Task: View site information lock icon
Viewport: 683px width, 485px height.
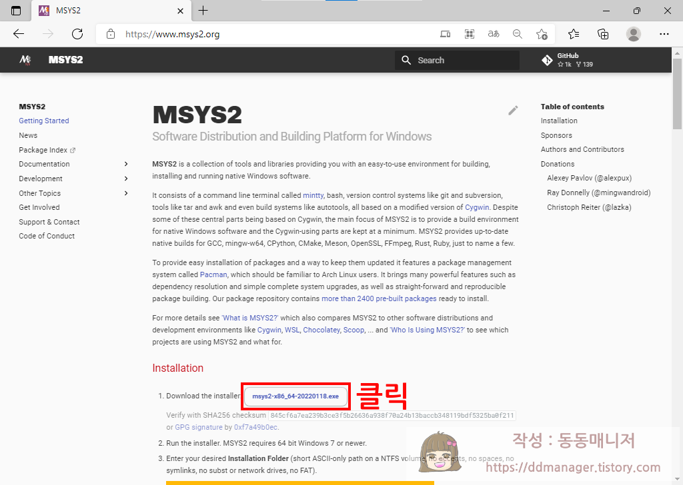Action: 111,34
